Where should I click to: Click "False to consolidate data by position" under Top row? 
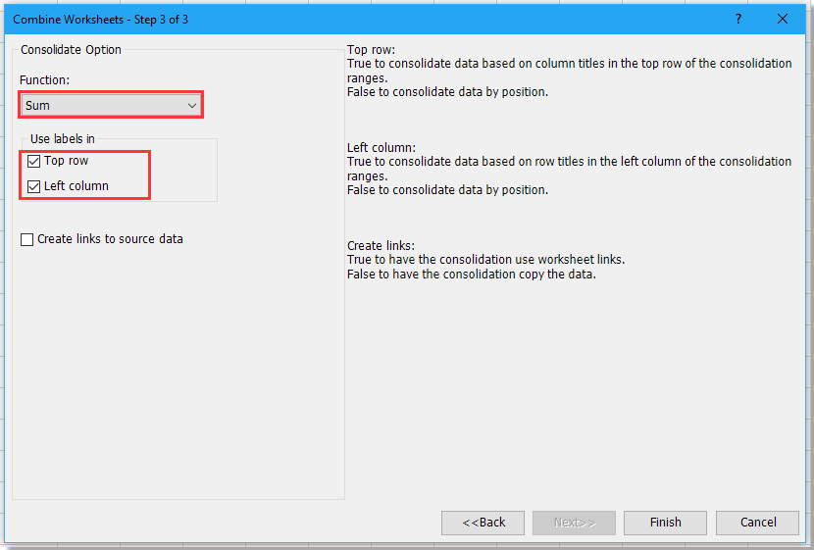tap(447, 92)
